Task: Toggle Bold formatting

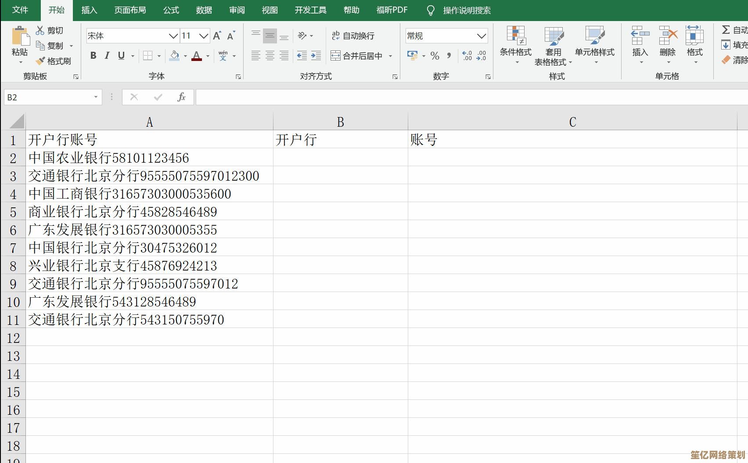Action: pyautogui.click(x=93, y=56)
